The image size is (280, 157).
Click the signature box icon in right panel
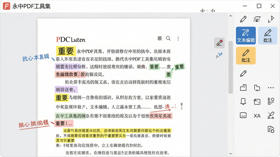[243, 115]
